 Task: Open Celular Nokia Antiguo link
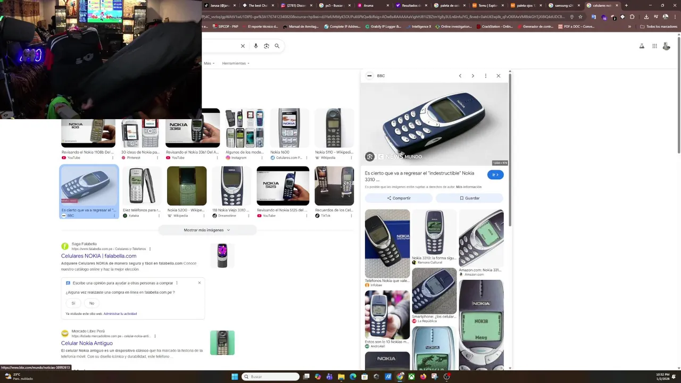pos(87,343)
